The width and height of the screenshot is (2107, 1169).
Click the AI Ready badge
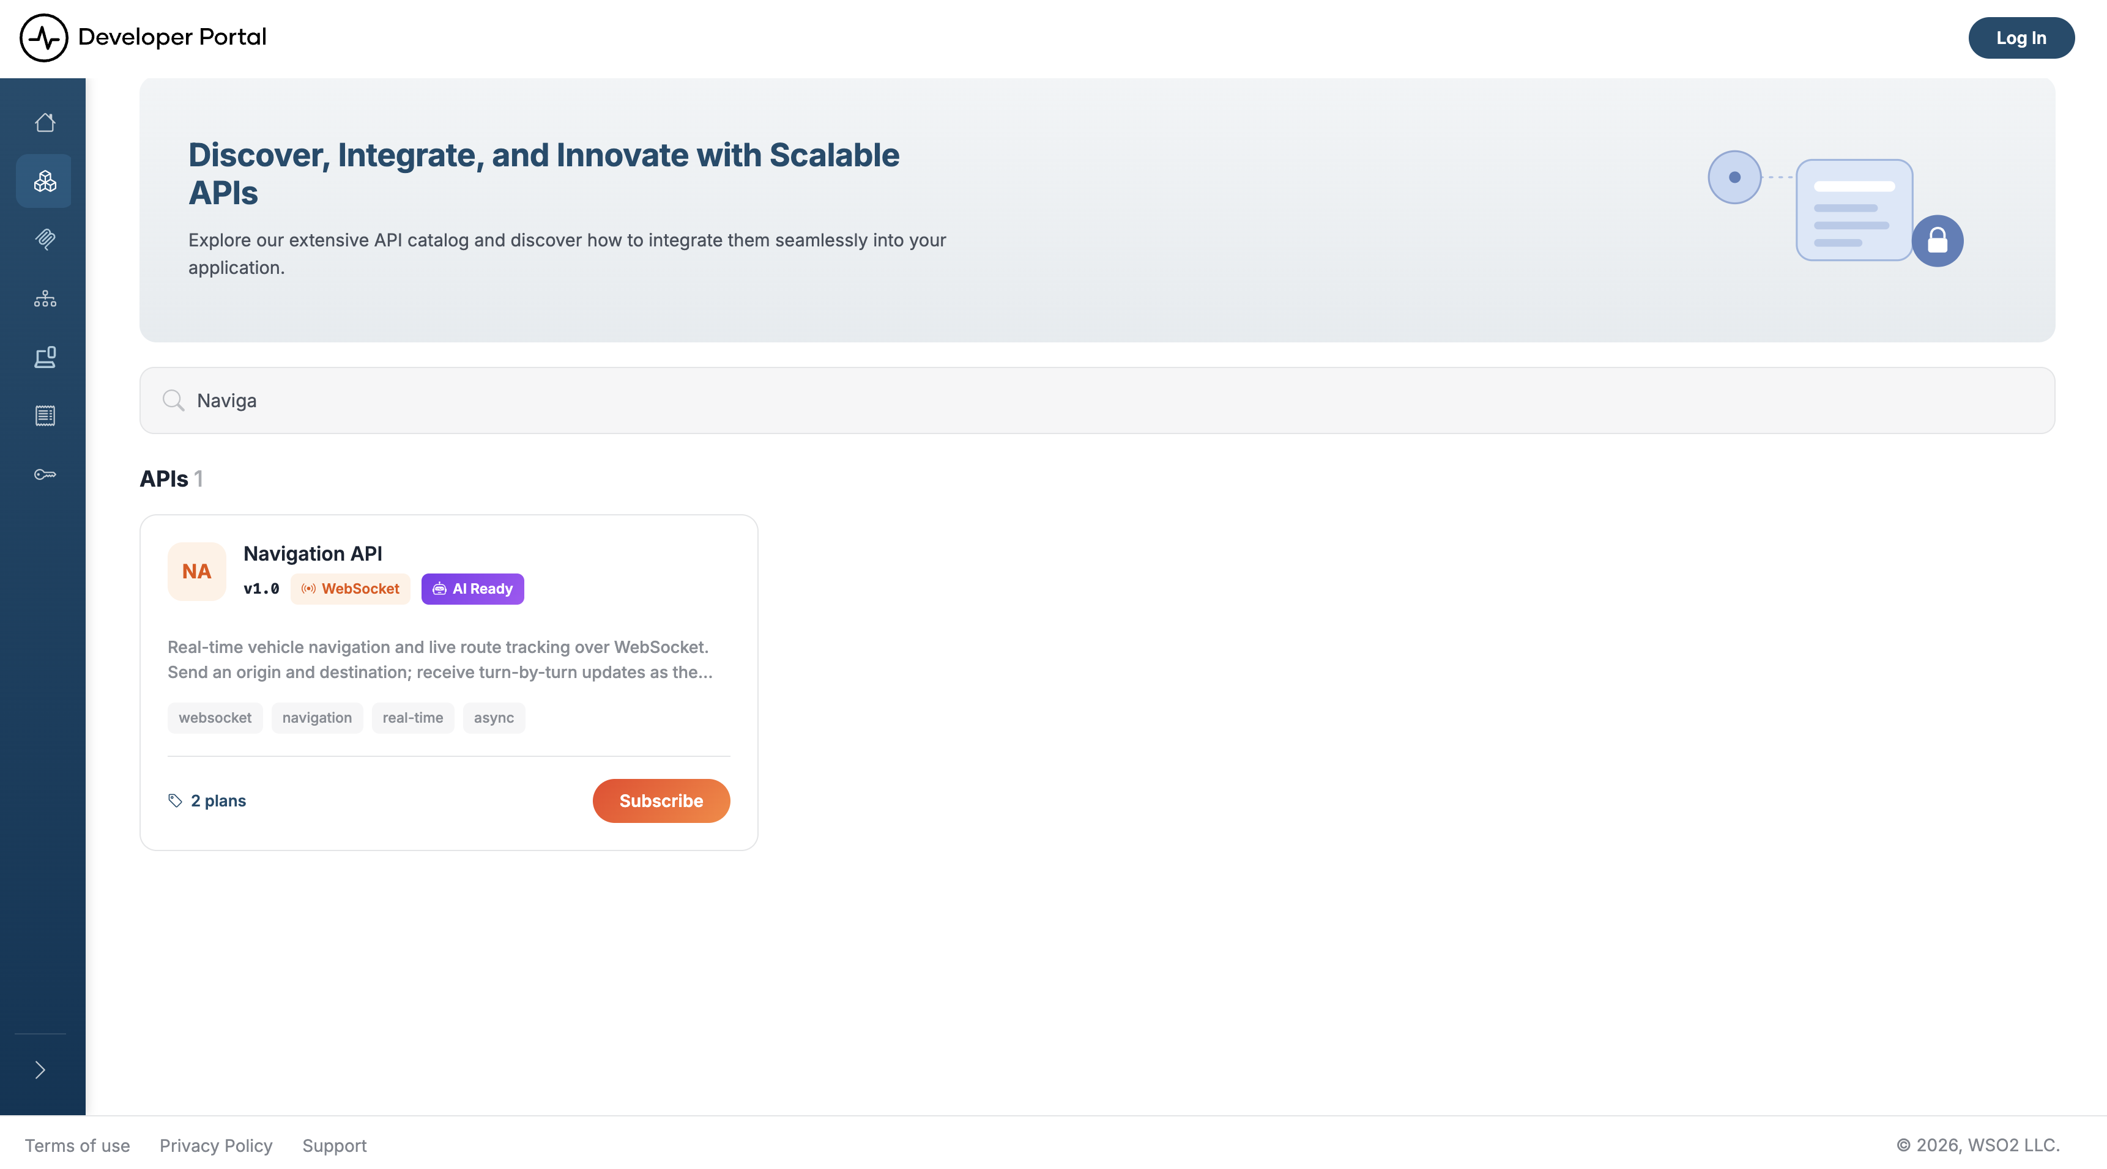[473, 589]
